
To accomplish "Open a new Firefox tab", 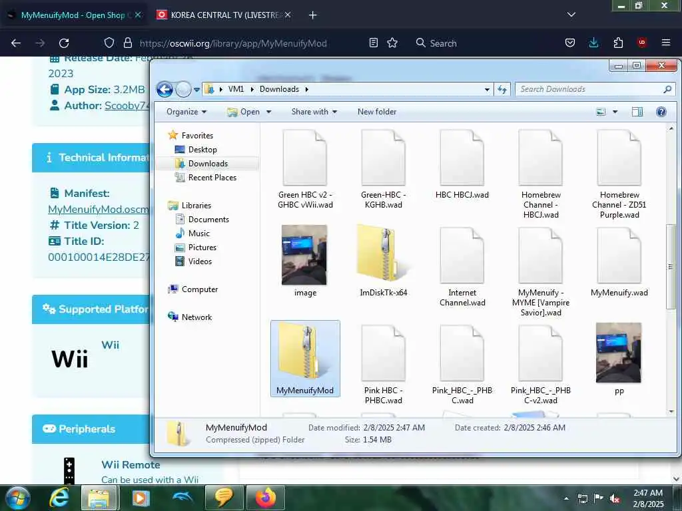I will point(313,15).
